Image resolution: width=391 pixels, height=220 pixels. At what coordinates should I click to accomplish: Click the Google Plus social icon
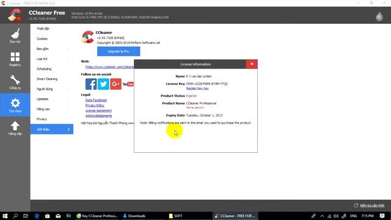(x=115, y=84)
